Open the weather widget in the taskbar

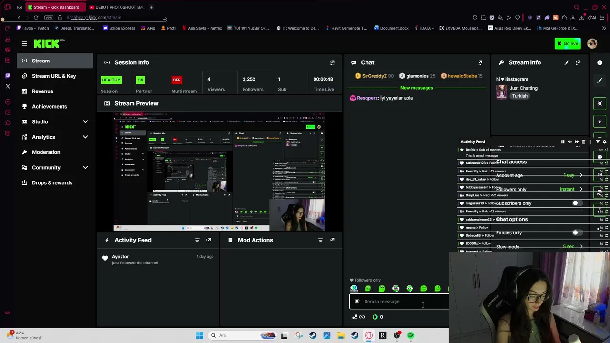point(25,335)
